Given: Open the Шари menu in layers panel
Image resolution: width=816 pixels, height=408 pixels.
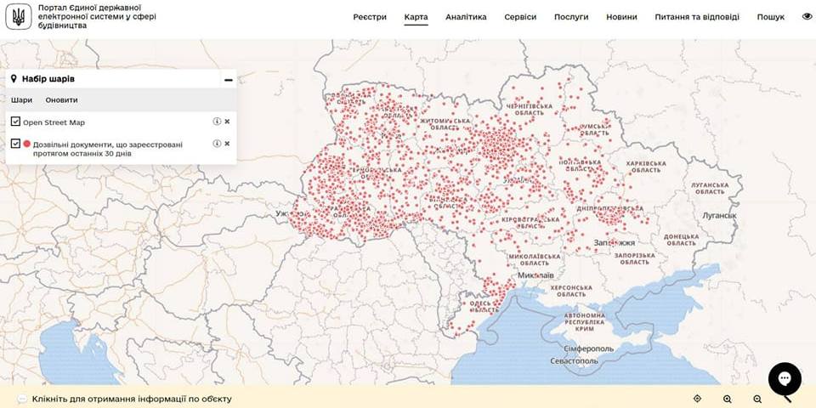Looking at the screenshot, I should [x=21, y=100].
